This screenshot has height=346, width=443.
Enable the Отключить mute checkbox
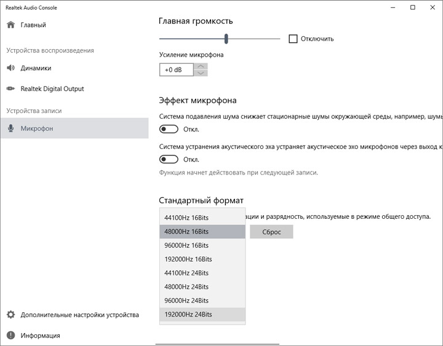[293, 39]
